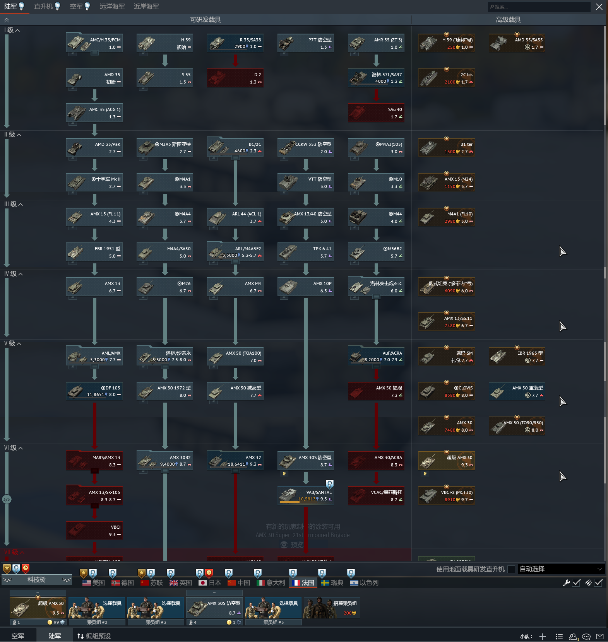Switch to the 近岸海军 tab
Viewport: 608px width, 642px height.
click(x=146, y=7)
